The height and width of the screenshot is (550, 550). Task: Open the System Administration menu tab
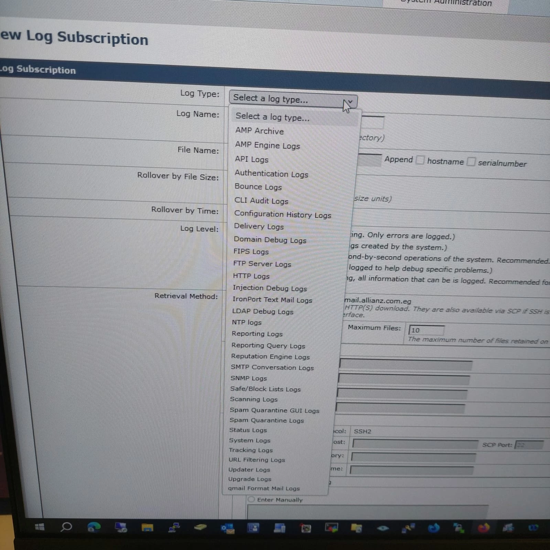click(x=447, y=3)
